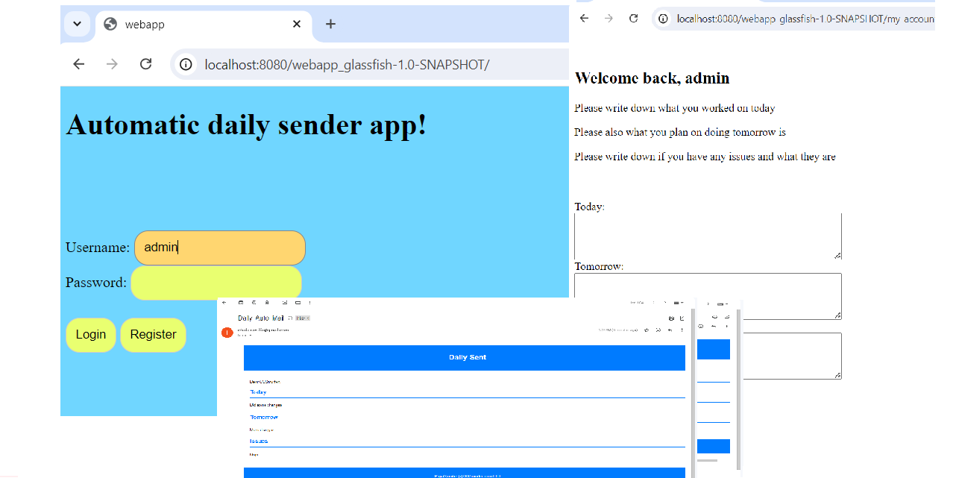
Task: Print the Daily Auto Mail email
Action: pyautogui.click(x=672, y=318)
